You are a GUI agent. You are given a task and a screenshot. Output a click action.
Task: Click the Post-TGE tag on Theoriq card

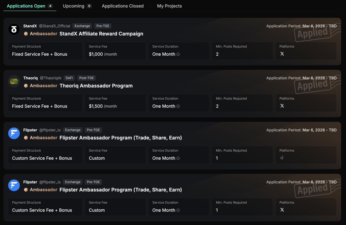click(86, 78)
